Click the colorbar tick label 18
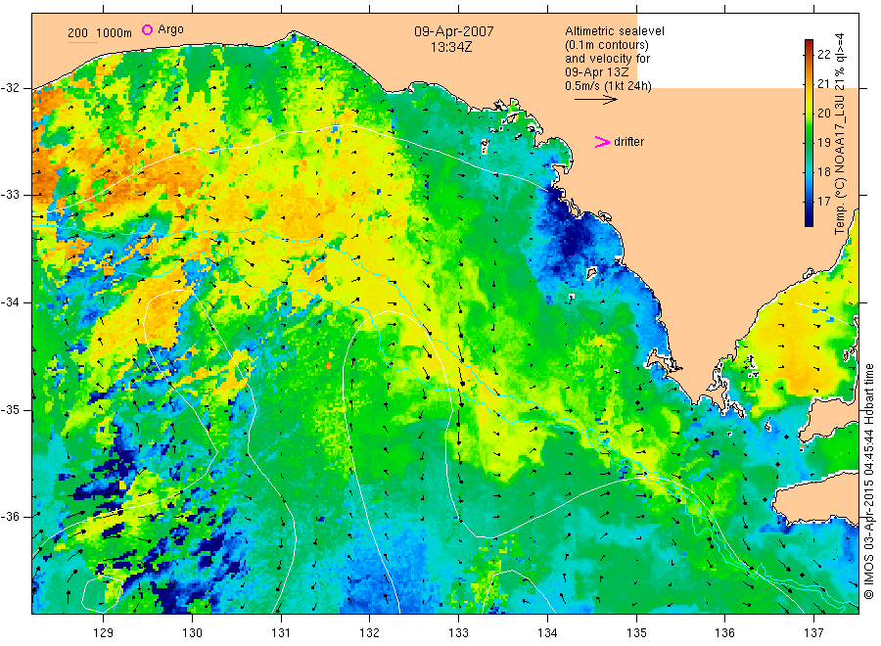The image size is (881, 646). click(x=823, y=171)
